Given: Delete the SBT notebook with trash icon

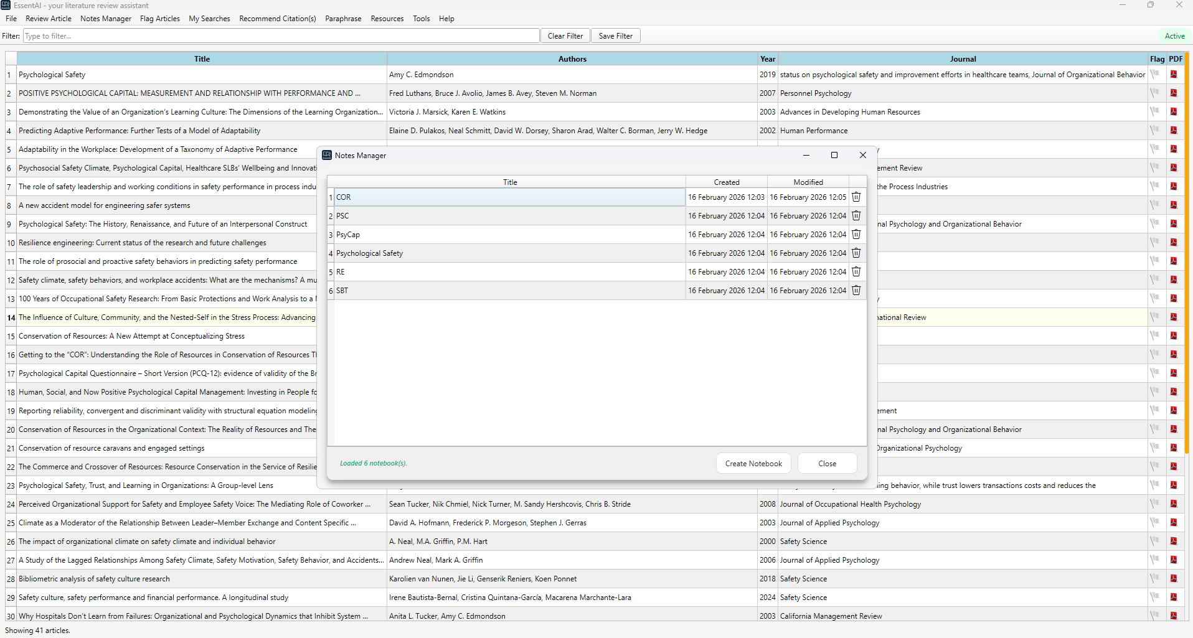Looking at the screenshot, I should 856,291.
